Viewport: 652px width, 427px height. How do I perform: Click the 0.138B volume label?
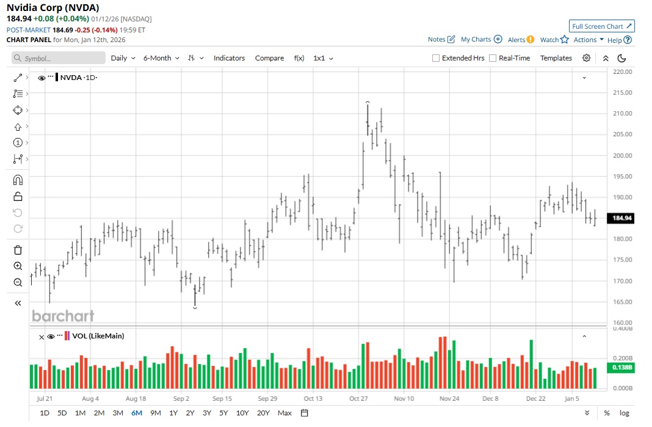coord(621,368)
